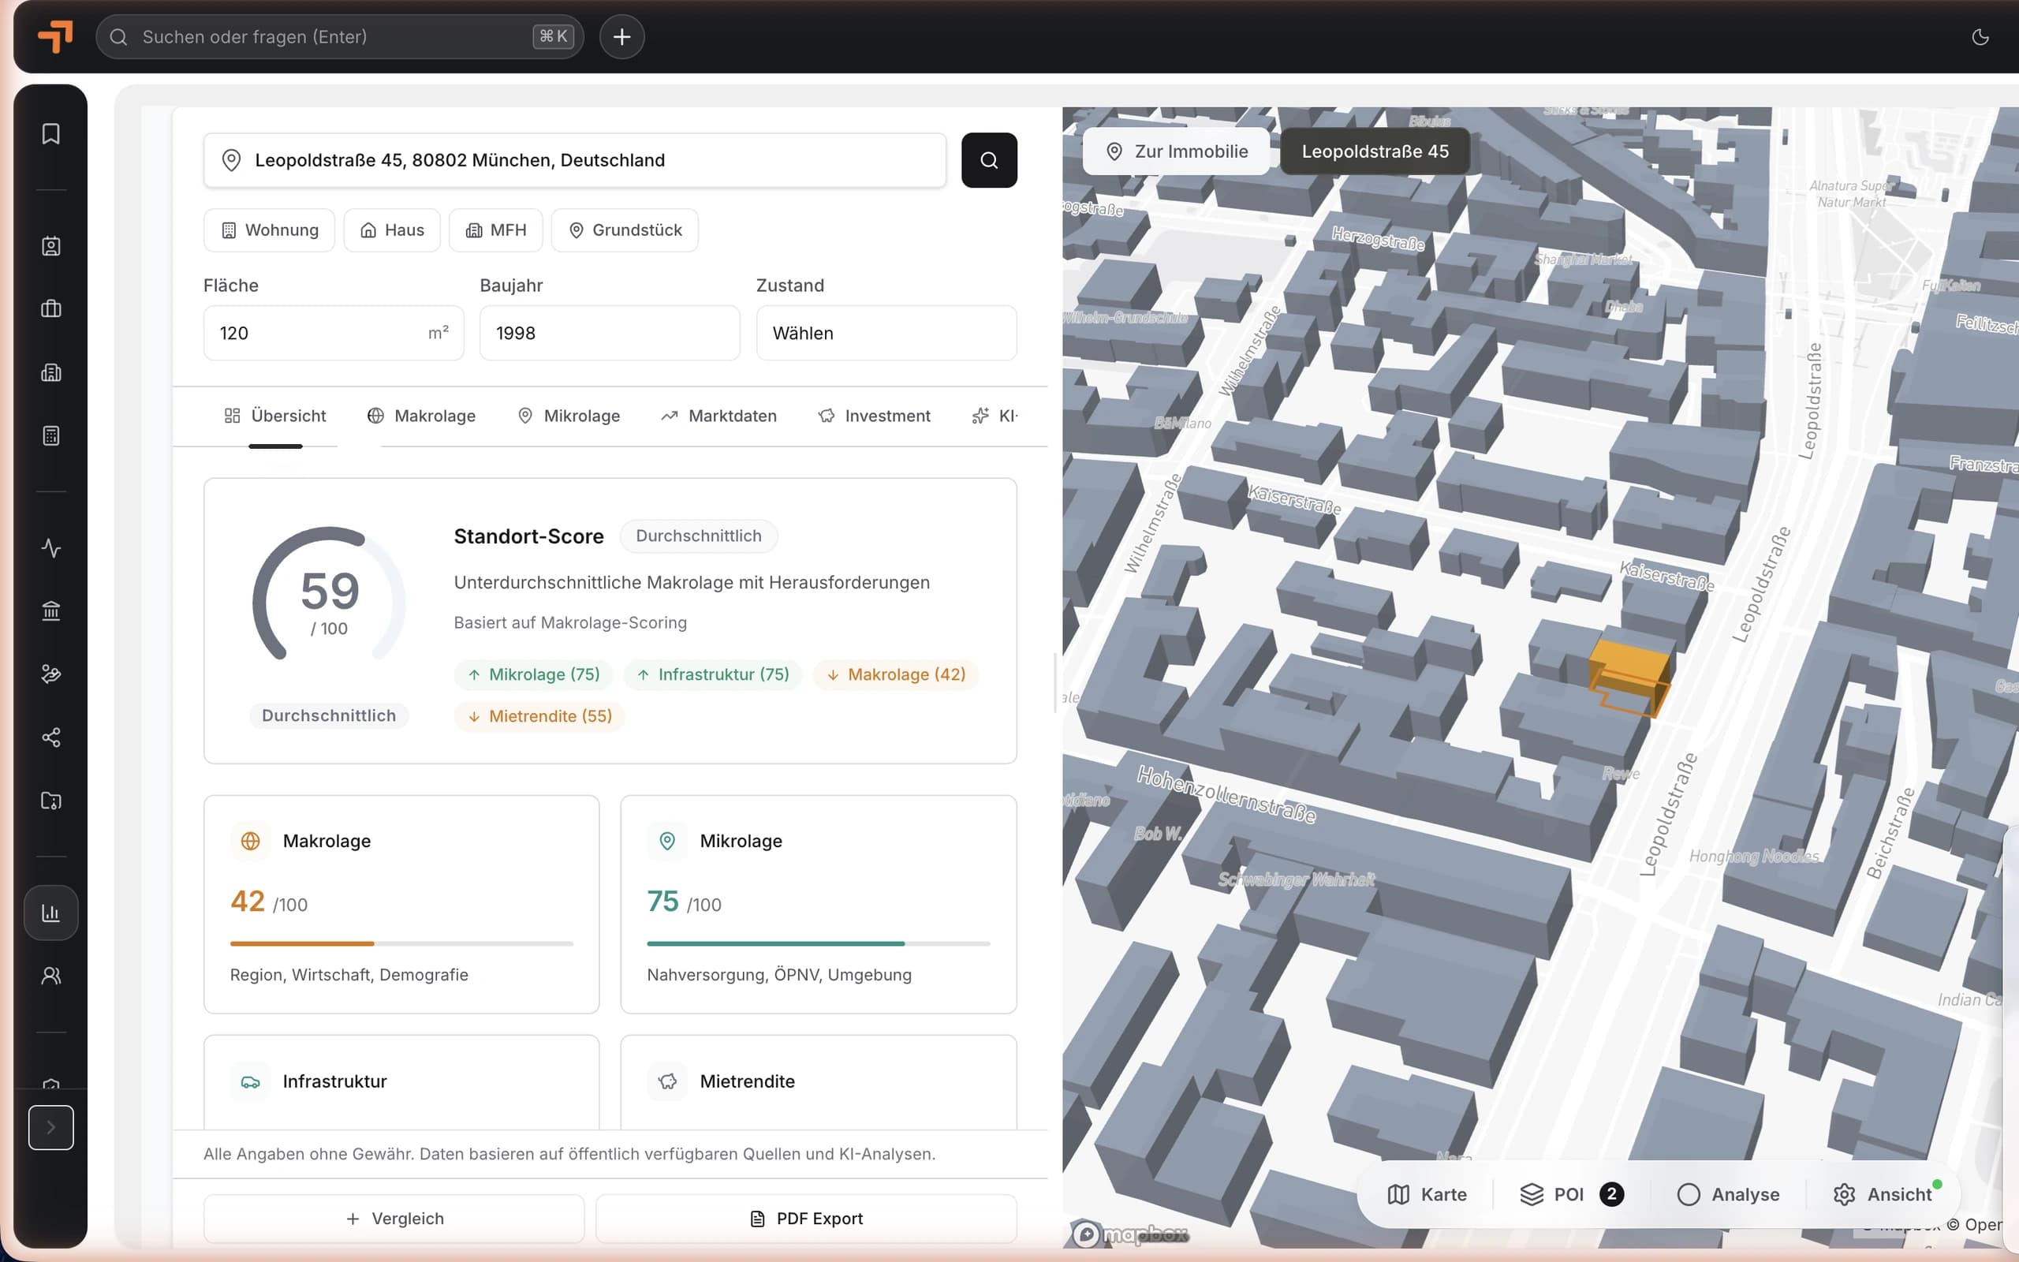Select the Wohnung property type
This screenshot has height=1262, width=2019.
(270, 230)
